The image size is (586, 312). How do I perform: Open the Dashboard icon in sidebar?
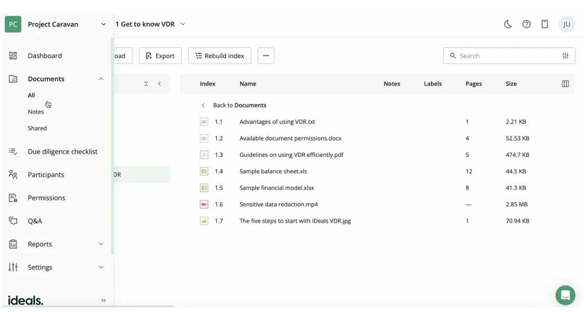coord(13,56)
